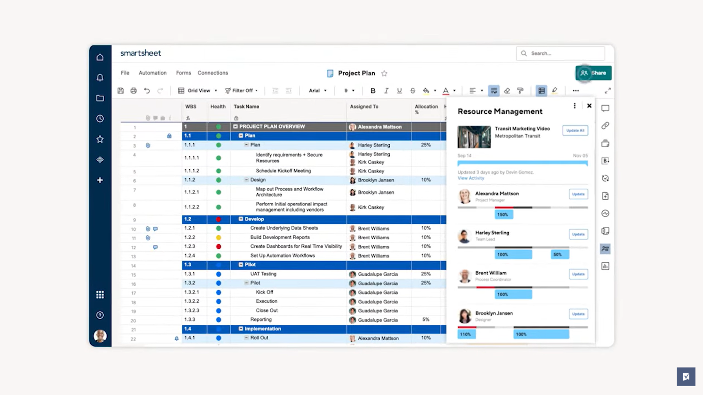Collapse the Develop row group
Screen dimensions: 703x395
pos(241,219)
